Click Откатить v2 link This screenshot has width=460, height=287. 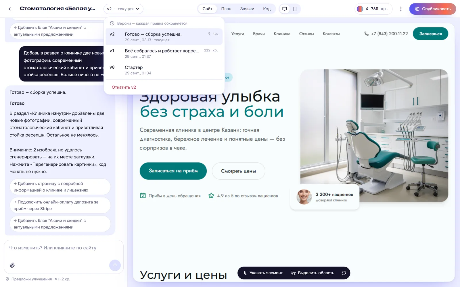pyautogui.click(x=124, y=87)
